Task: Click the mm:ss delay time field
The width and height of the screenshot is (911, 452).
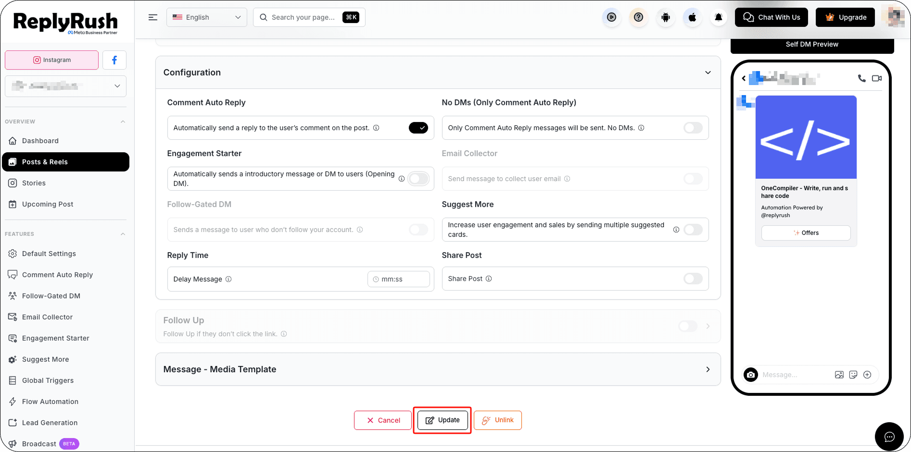Action: click(x=399, y=279)
